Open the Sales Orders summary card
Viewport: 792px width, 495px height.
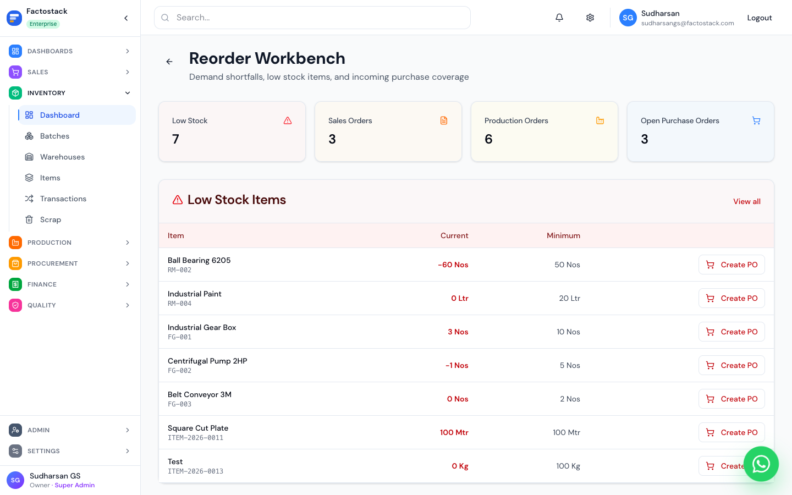tap(388, 131)
